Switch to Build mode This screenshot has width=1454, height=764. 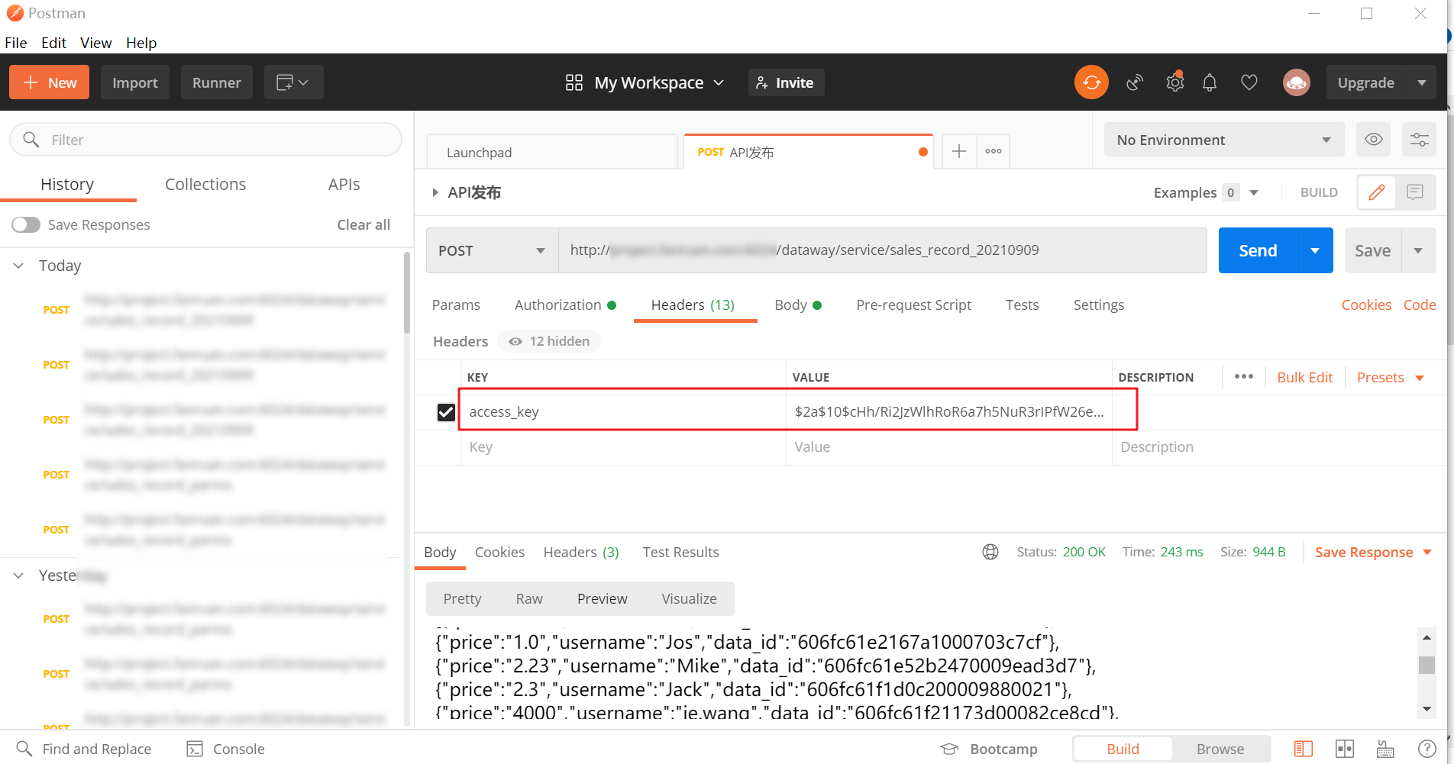click(1123, 749)
